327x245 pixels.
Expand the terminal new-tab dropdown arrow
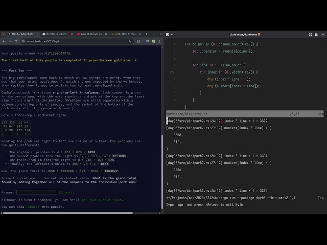coord(173,34)
